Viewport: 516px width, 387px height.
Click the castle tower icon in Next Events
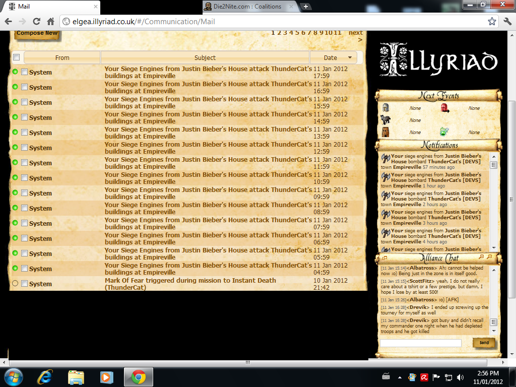[x=385, y=132]
